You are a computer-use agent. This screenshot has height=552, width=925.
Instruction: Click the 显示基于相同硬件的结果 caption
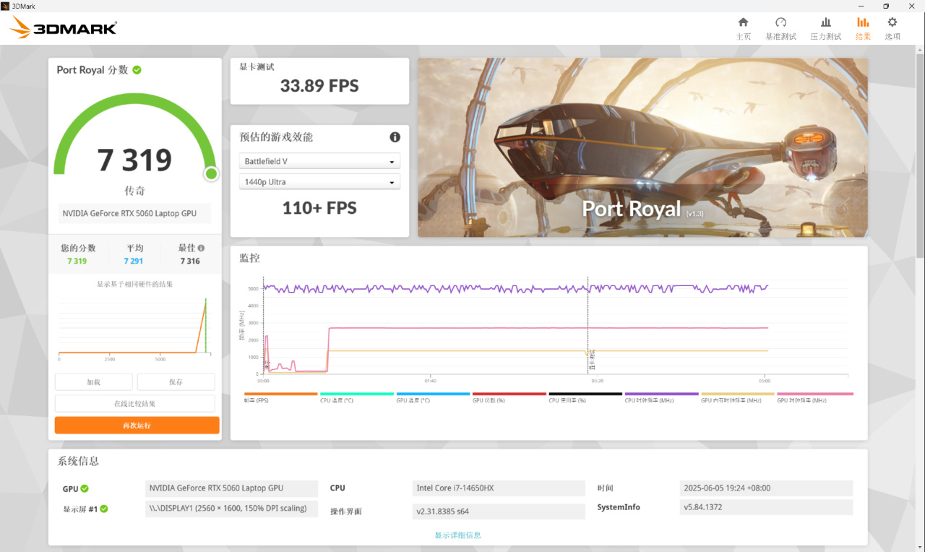tap(135, 284)
